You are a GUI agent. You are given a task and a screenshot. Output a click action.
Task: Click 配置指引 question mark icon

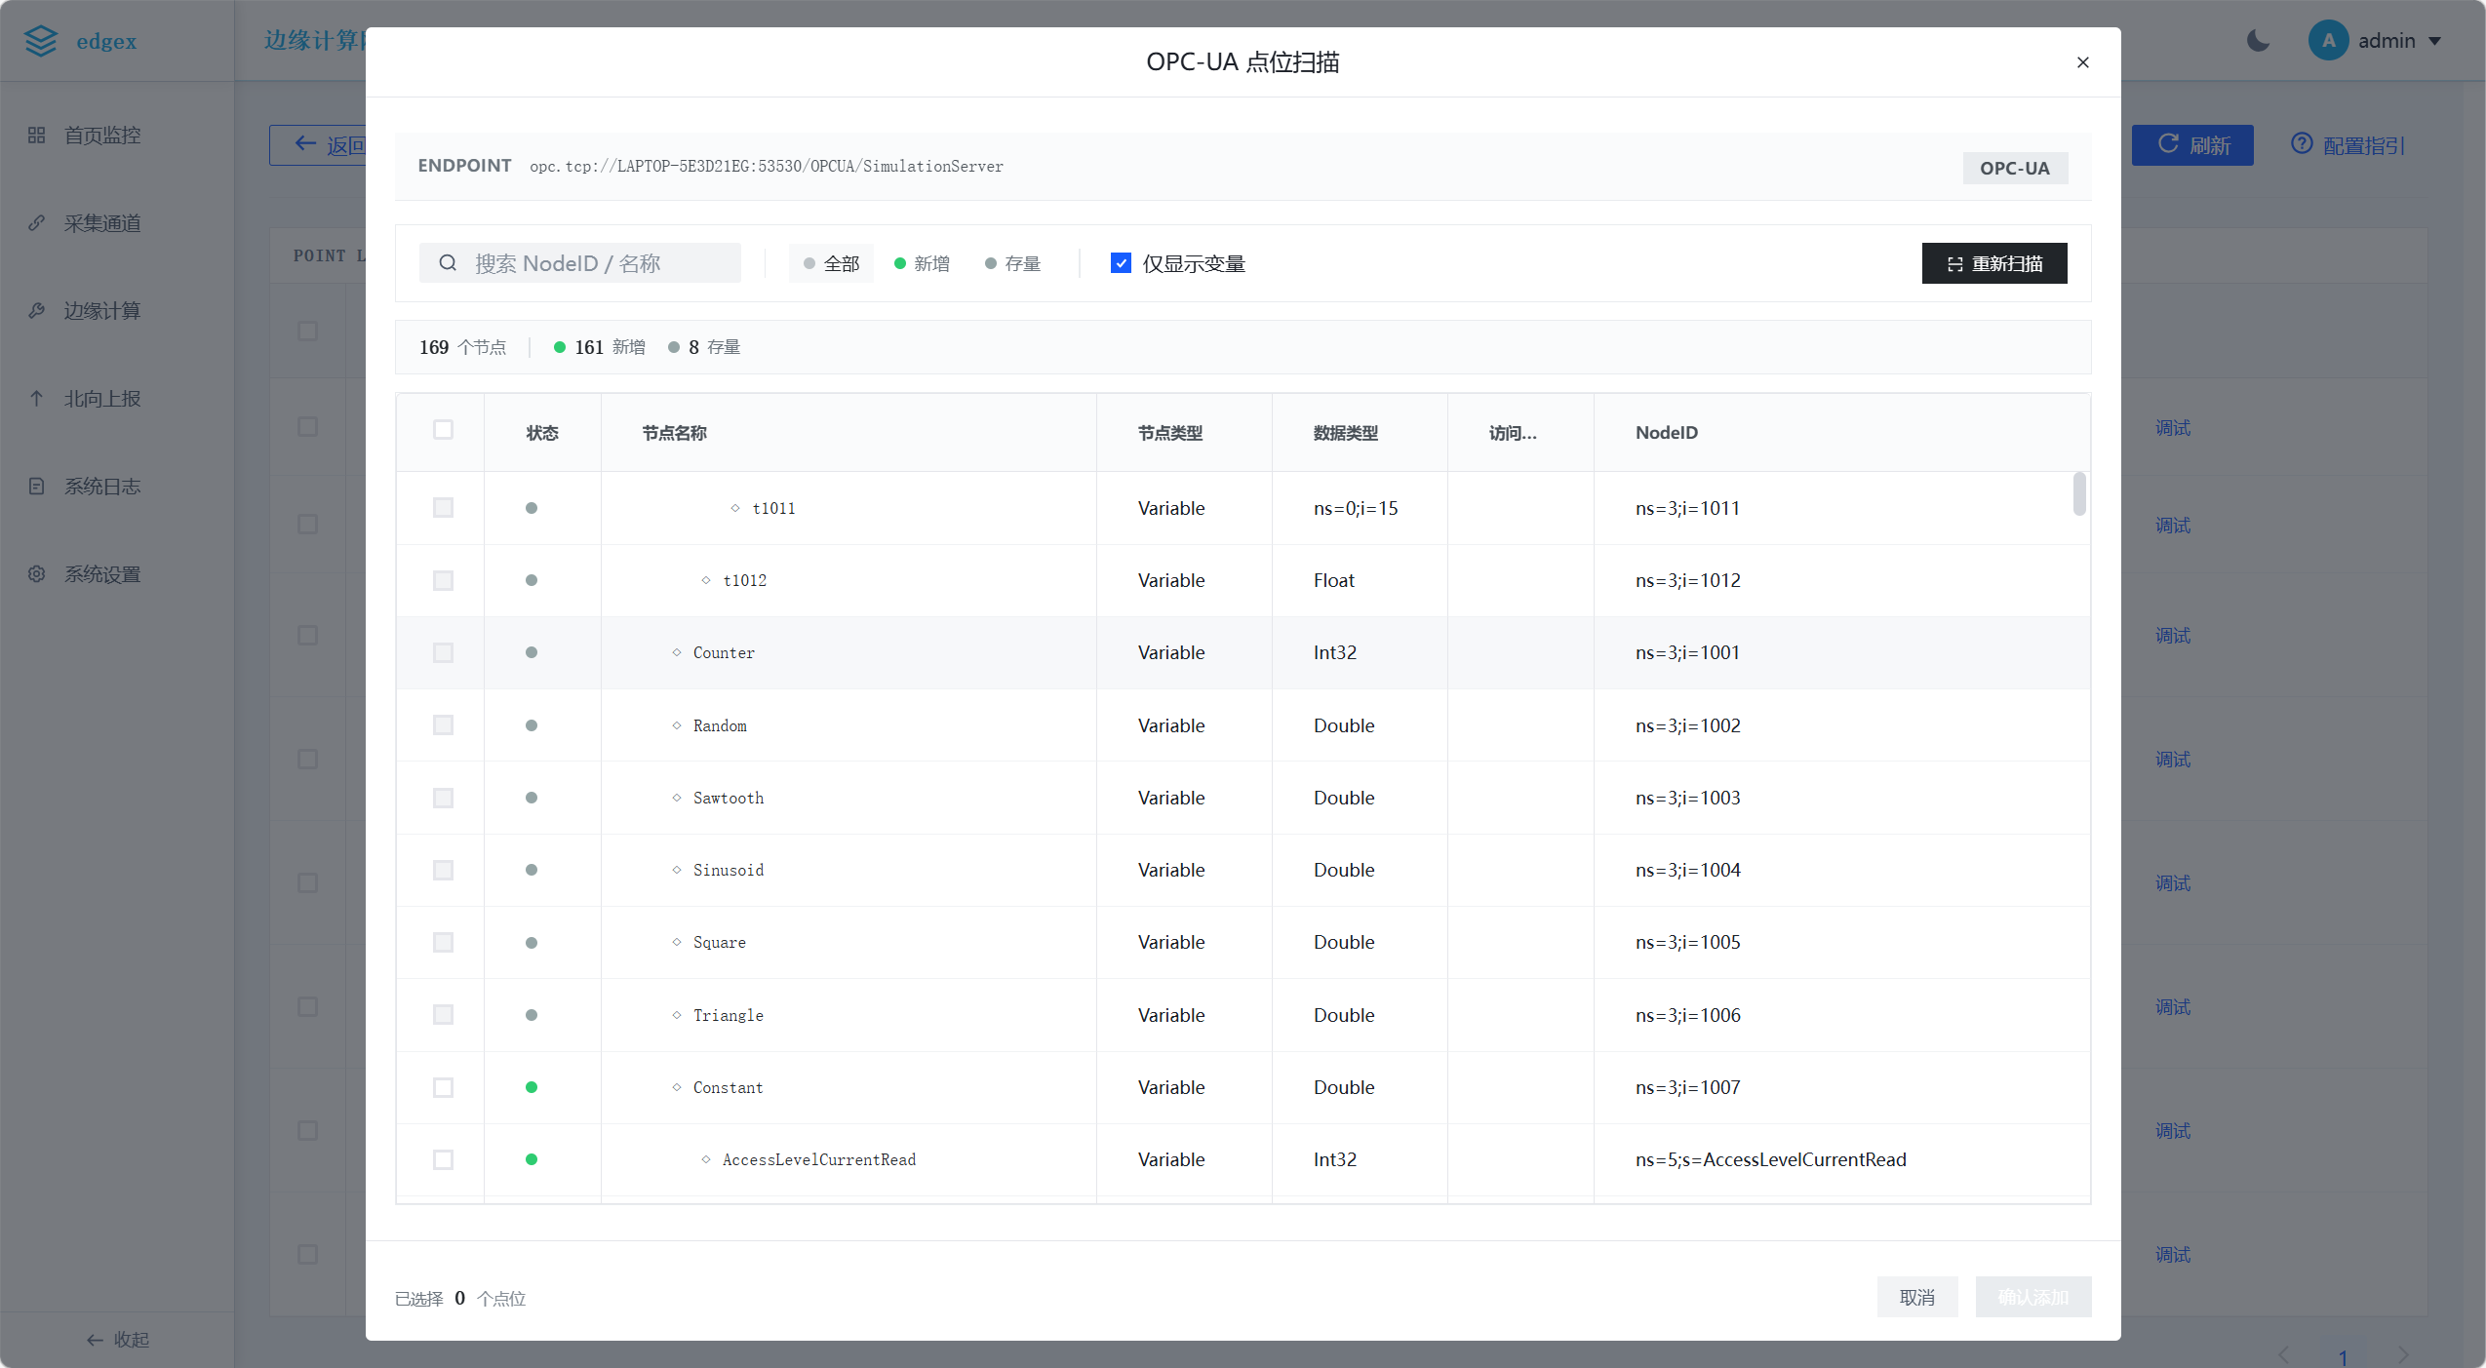click(2302, 143)
